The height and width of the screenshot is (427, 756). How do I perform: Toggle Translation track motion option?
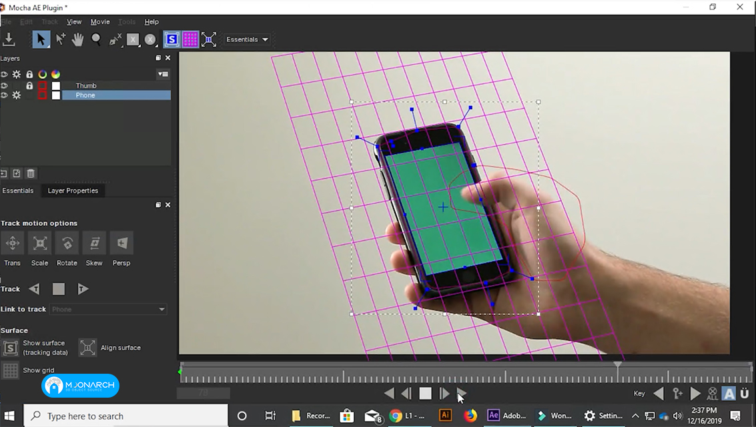click(x=12, y=243)
